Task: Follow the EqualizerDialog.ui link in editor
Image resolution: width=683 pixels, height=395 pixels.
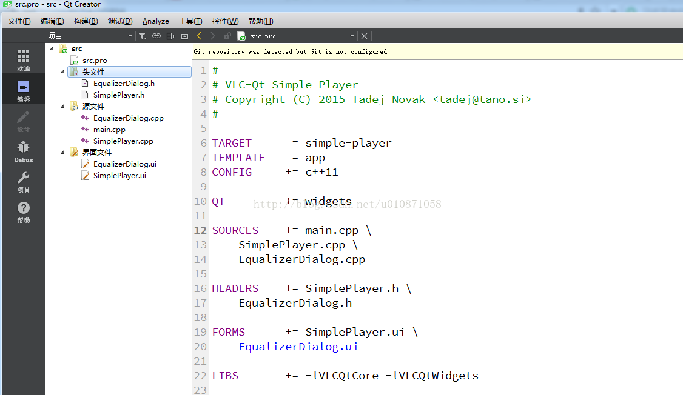Action: click(298, 347)
